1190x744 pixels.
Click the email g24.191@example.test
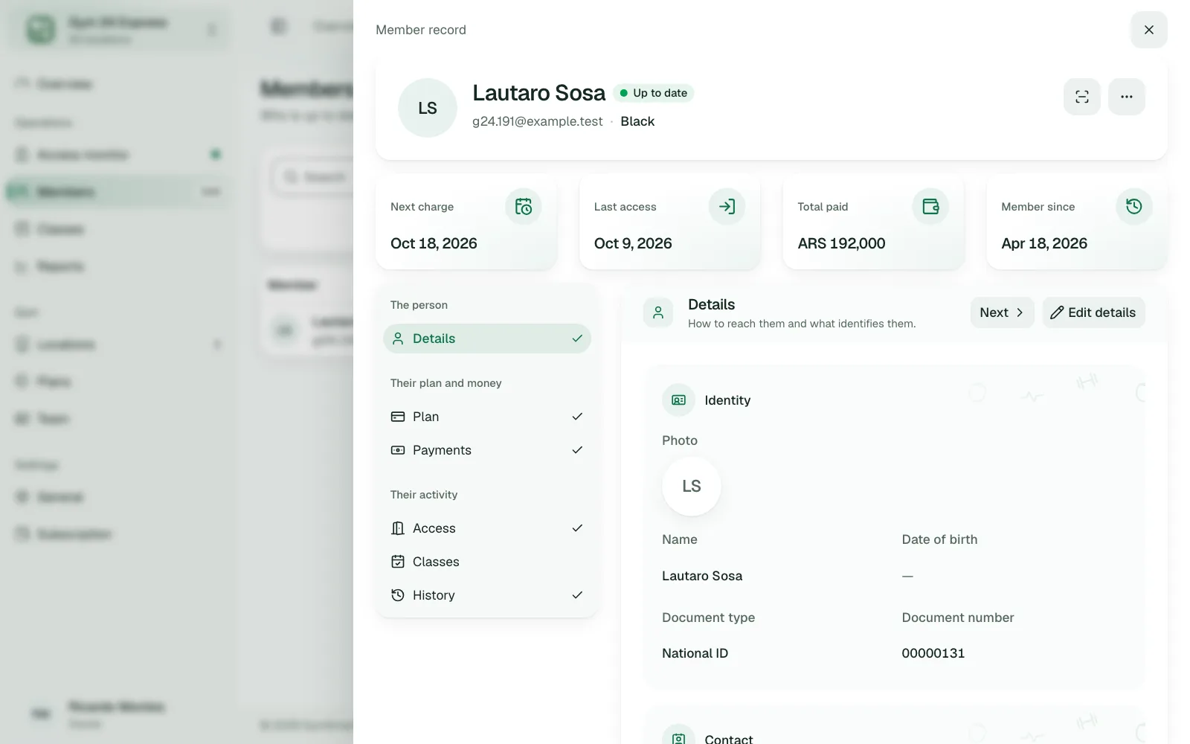(537, 121)
